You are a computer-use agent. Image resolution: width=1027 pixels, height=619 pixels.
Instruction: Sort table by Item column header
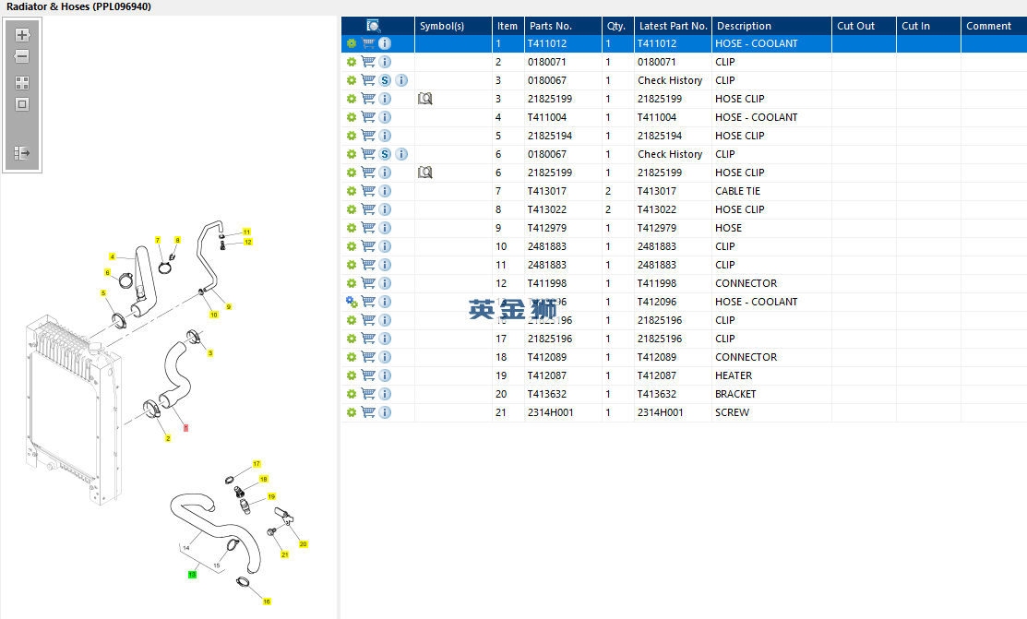[508, 26]
